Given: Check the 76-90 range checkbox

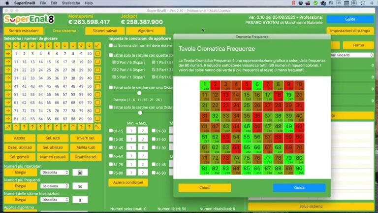Looking at the screenshot, I should [111, 173].
